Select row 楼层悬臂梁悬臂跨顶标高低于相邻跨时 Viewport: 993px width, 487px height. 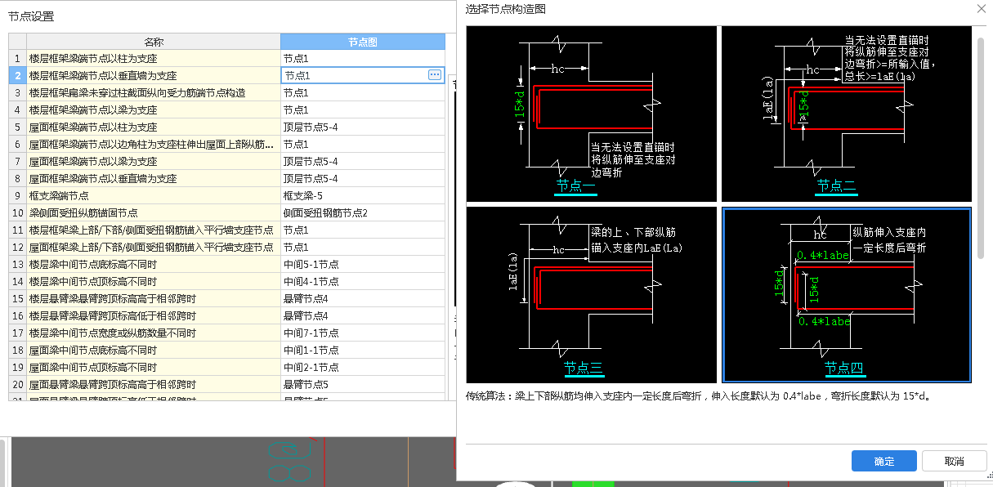154,316
